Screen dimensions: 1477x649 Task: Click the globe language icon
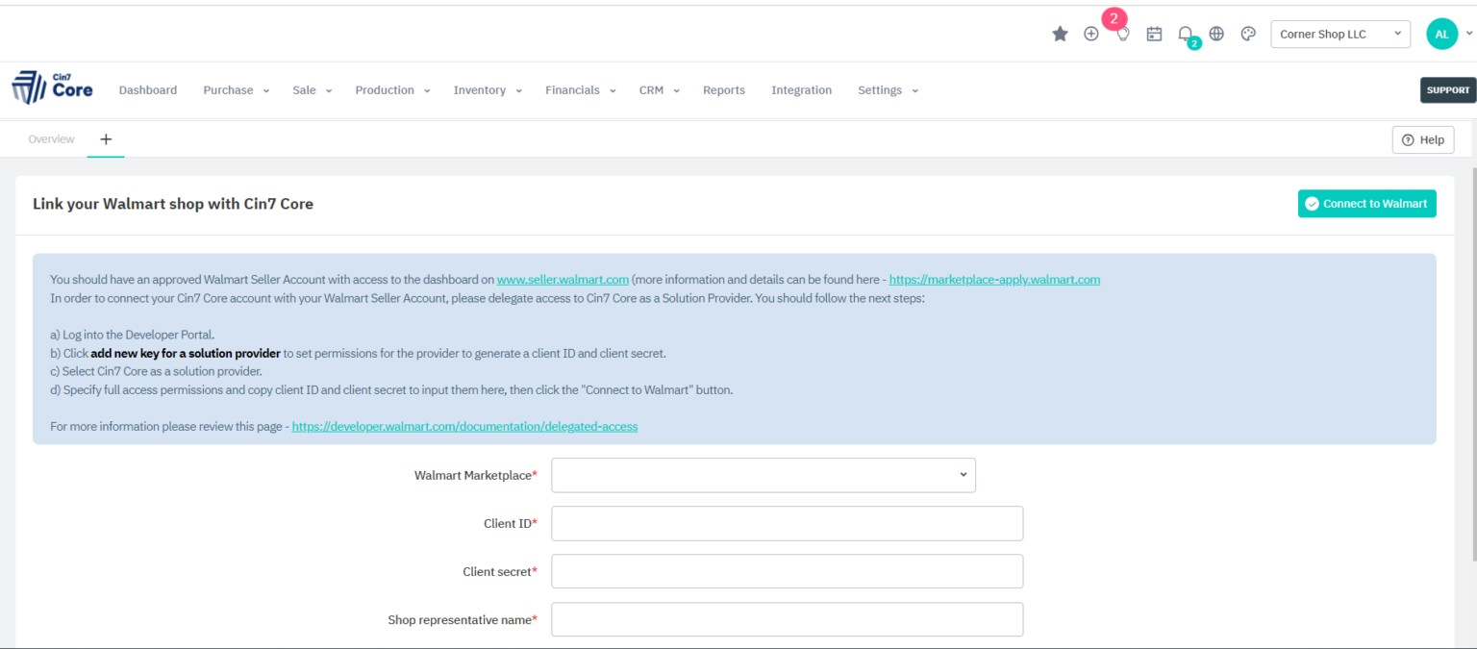[x=1216, y=33]
